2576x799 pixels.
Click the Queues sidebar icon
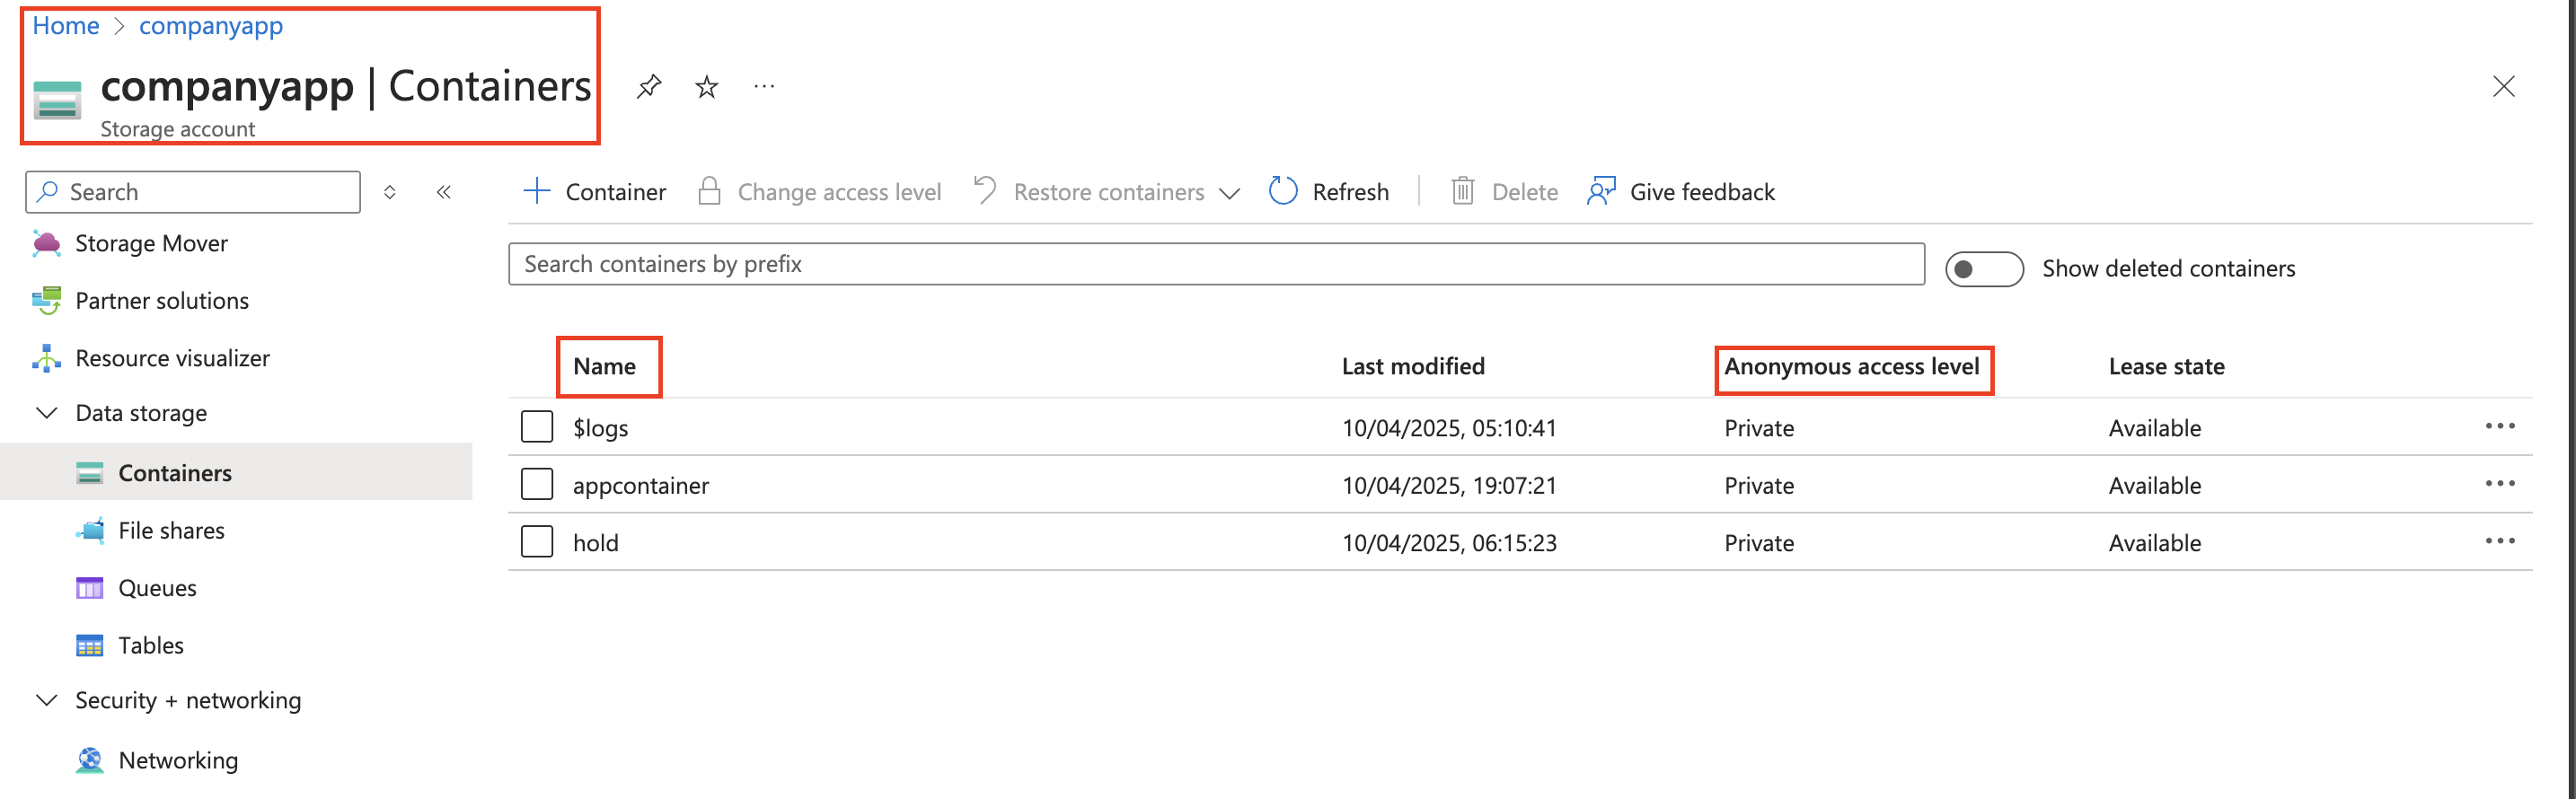[90, 588]
